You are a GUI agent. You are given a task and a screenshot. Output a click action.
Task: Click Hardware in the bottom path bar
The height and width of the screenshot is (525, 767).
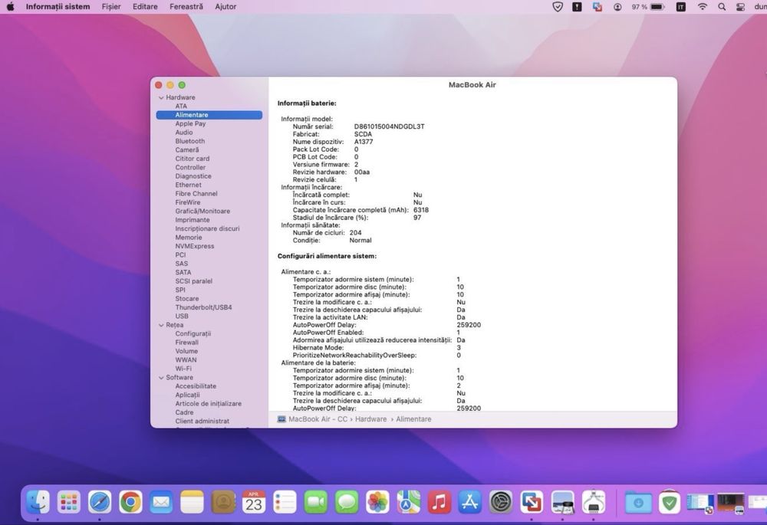pos(370,419)
